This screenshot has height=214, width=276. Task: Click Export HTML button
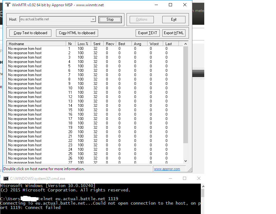point(174,33)
